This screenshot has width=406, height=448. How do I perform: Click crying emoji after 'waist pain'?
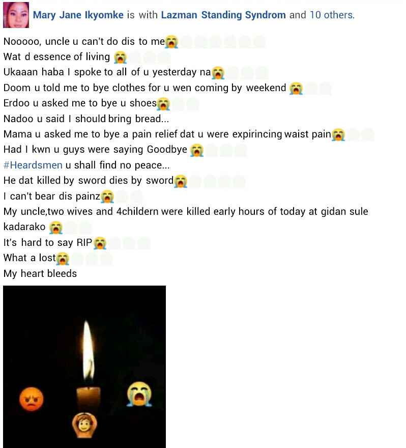click(x=338, y=134)
